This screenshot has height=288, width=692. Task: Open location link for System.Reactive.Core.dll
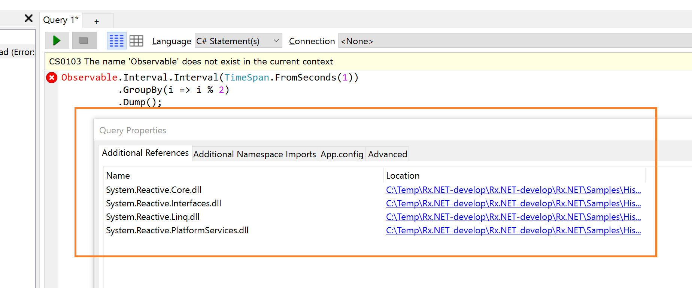tap(513, 190)
